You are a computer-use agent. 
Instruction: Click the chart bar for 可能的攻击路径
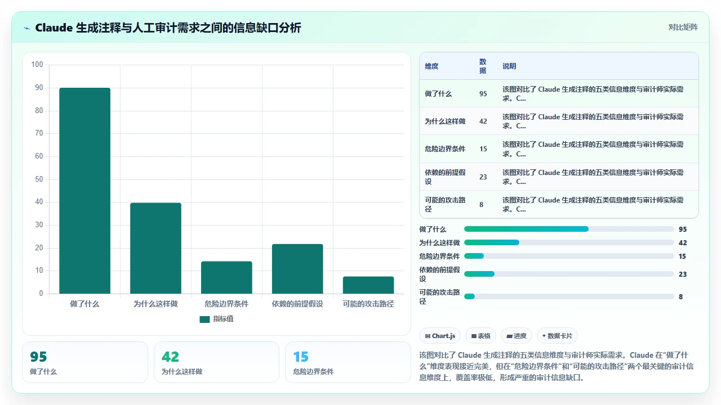click(x=368, y=285)
